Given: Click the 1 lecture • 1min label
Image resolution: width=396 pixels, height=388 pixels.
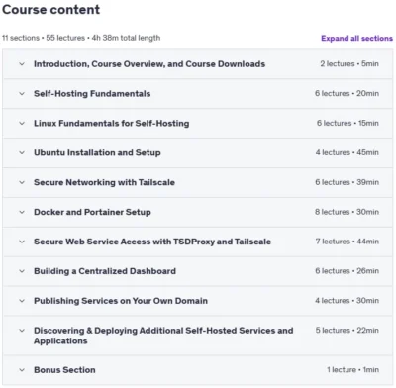Looking at the screenshot, I should (352, 370).
